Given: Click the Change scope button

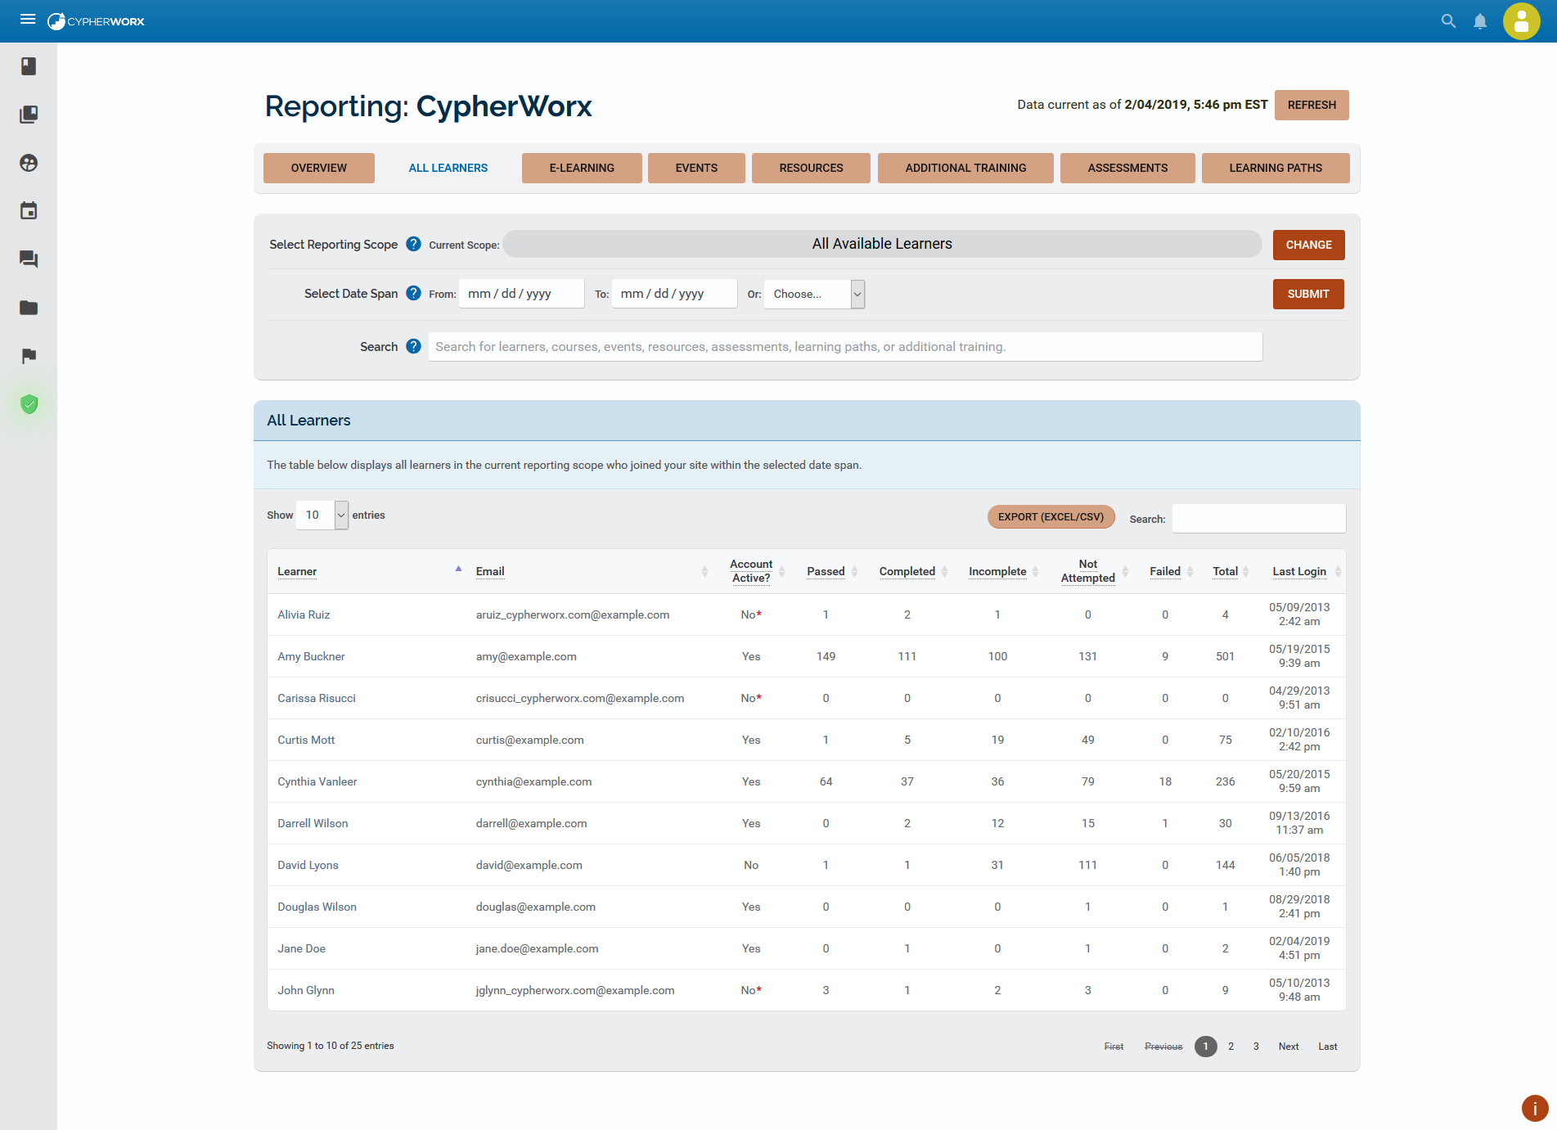Looking at the screenshot, I should [x=1308, y=245].
